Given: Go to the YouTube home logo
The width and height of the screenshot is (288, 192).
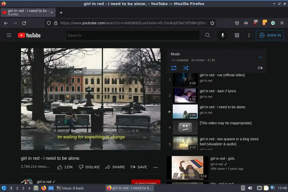Looking at the screenshot, I should click(x=29, y=35).
